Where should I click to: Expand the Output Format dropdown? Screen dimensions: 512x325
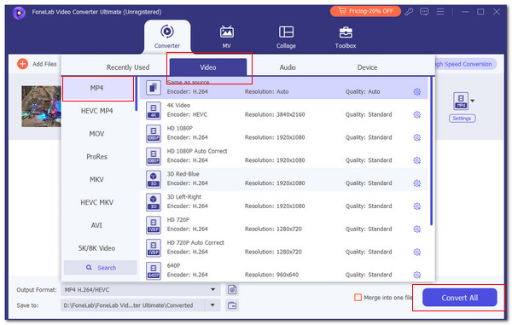pos(212,289)
